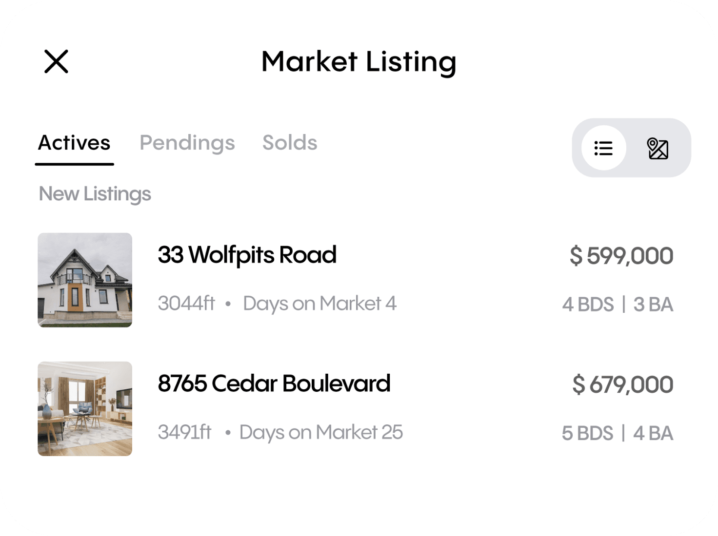Tap the $ 599,000 price

click(x=621, y=256)
